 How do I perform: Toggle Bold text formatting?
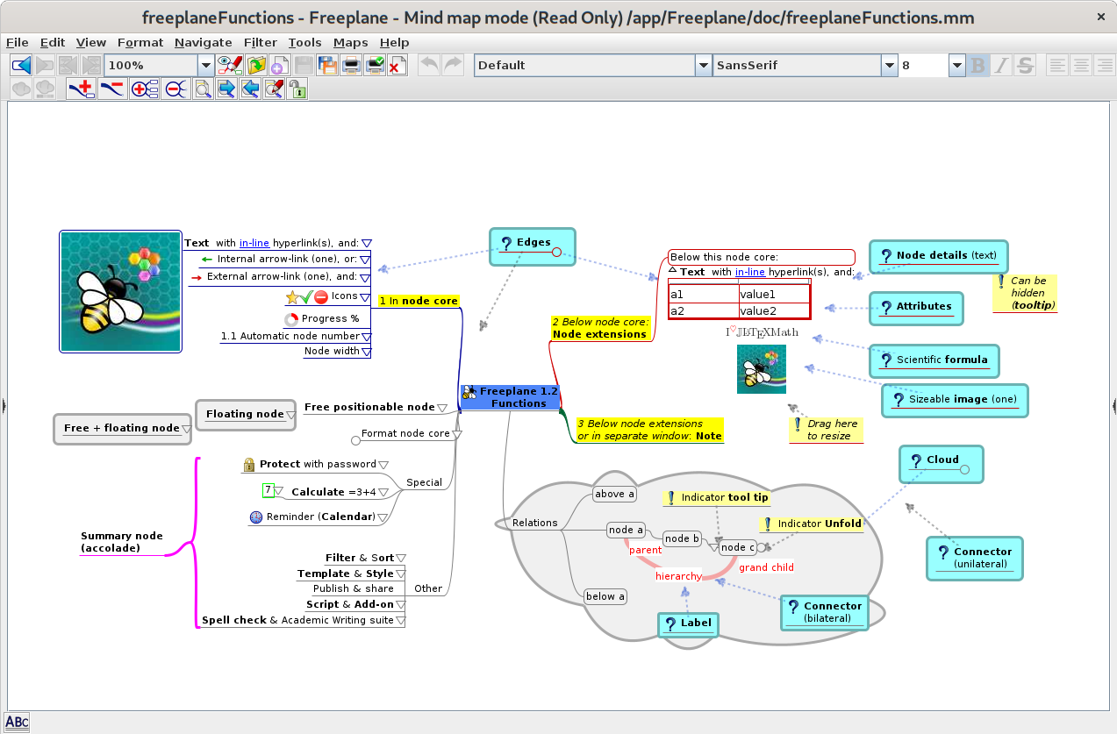(977, 65)
